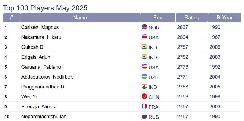244x121 pixels.
Task: Click the India flag in Erigaisi's row
Action: 144,57
